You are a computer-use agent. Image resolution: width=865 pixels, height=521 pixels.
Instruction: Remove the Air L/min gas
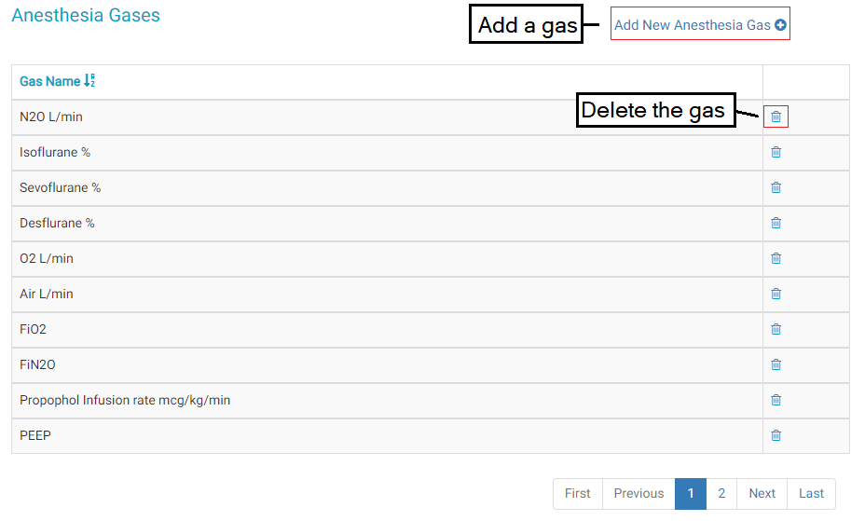click(x=776, y=294)
